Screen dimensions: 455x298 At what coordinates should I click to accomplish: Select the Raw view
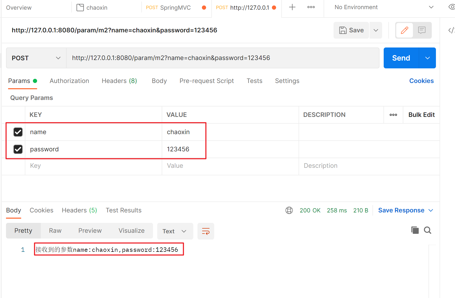click(x=55, y=231)
